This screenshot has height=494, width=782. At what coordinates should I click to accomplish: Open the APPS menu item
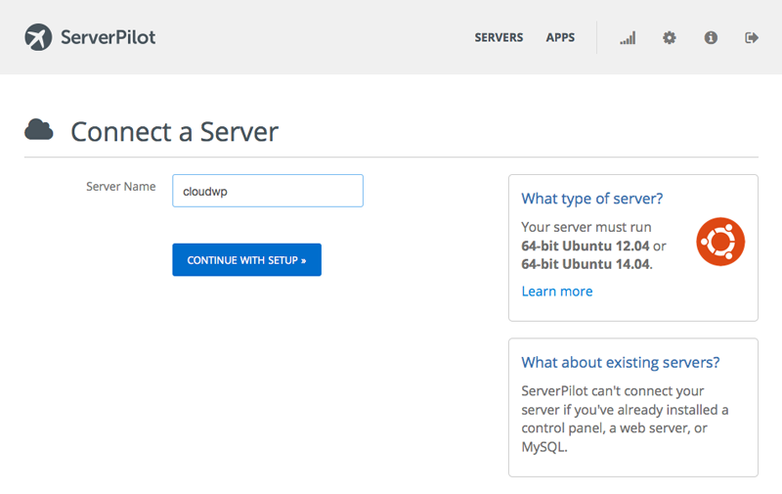[560, 37]
